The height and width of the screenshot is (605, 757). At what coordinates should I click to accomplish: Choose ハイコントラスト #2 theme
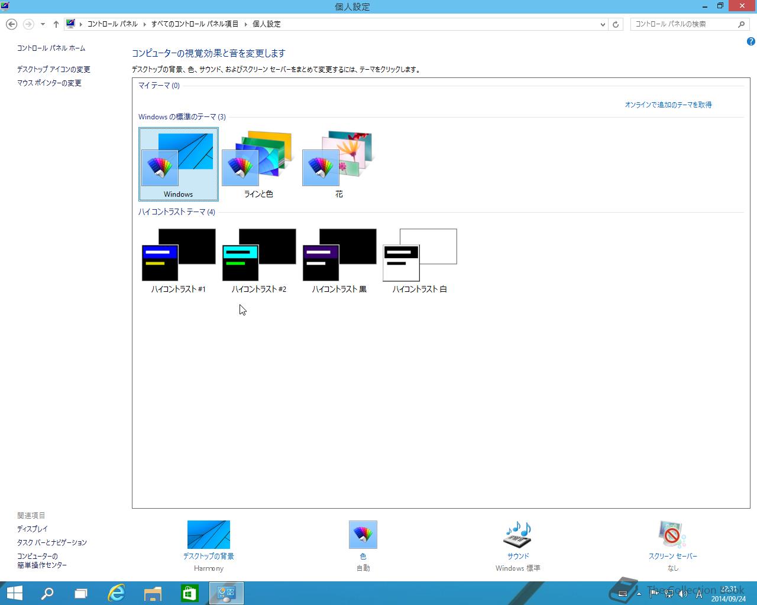coord(258,261)
